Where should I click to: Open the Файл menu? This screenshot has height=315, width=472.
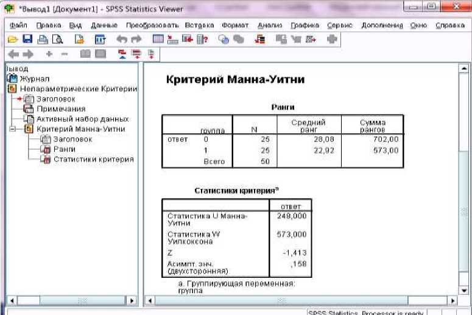pos(18,26)
